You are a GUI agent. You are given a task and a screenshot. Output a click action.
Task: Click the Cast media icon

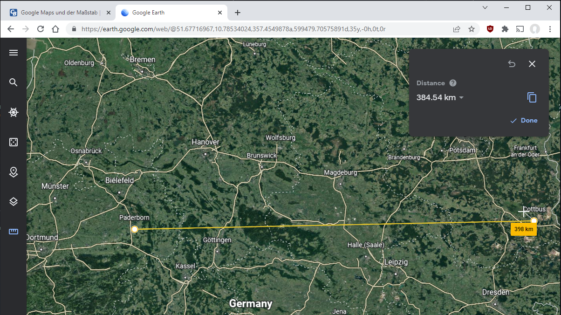520,29
